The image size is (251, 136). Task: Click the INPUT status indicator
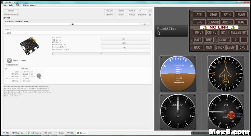(199, 32)
